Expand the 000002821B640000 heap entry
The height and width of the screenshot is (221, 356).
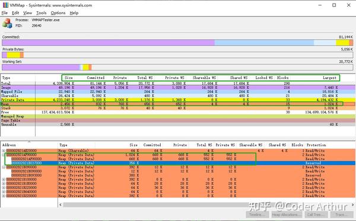pos(4,191)
